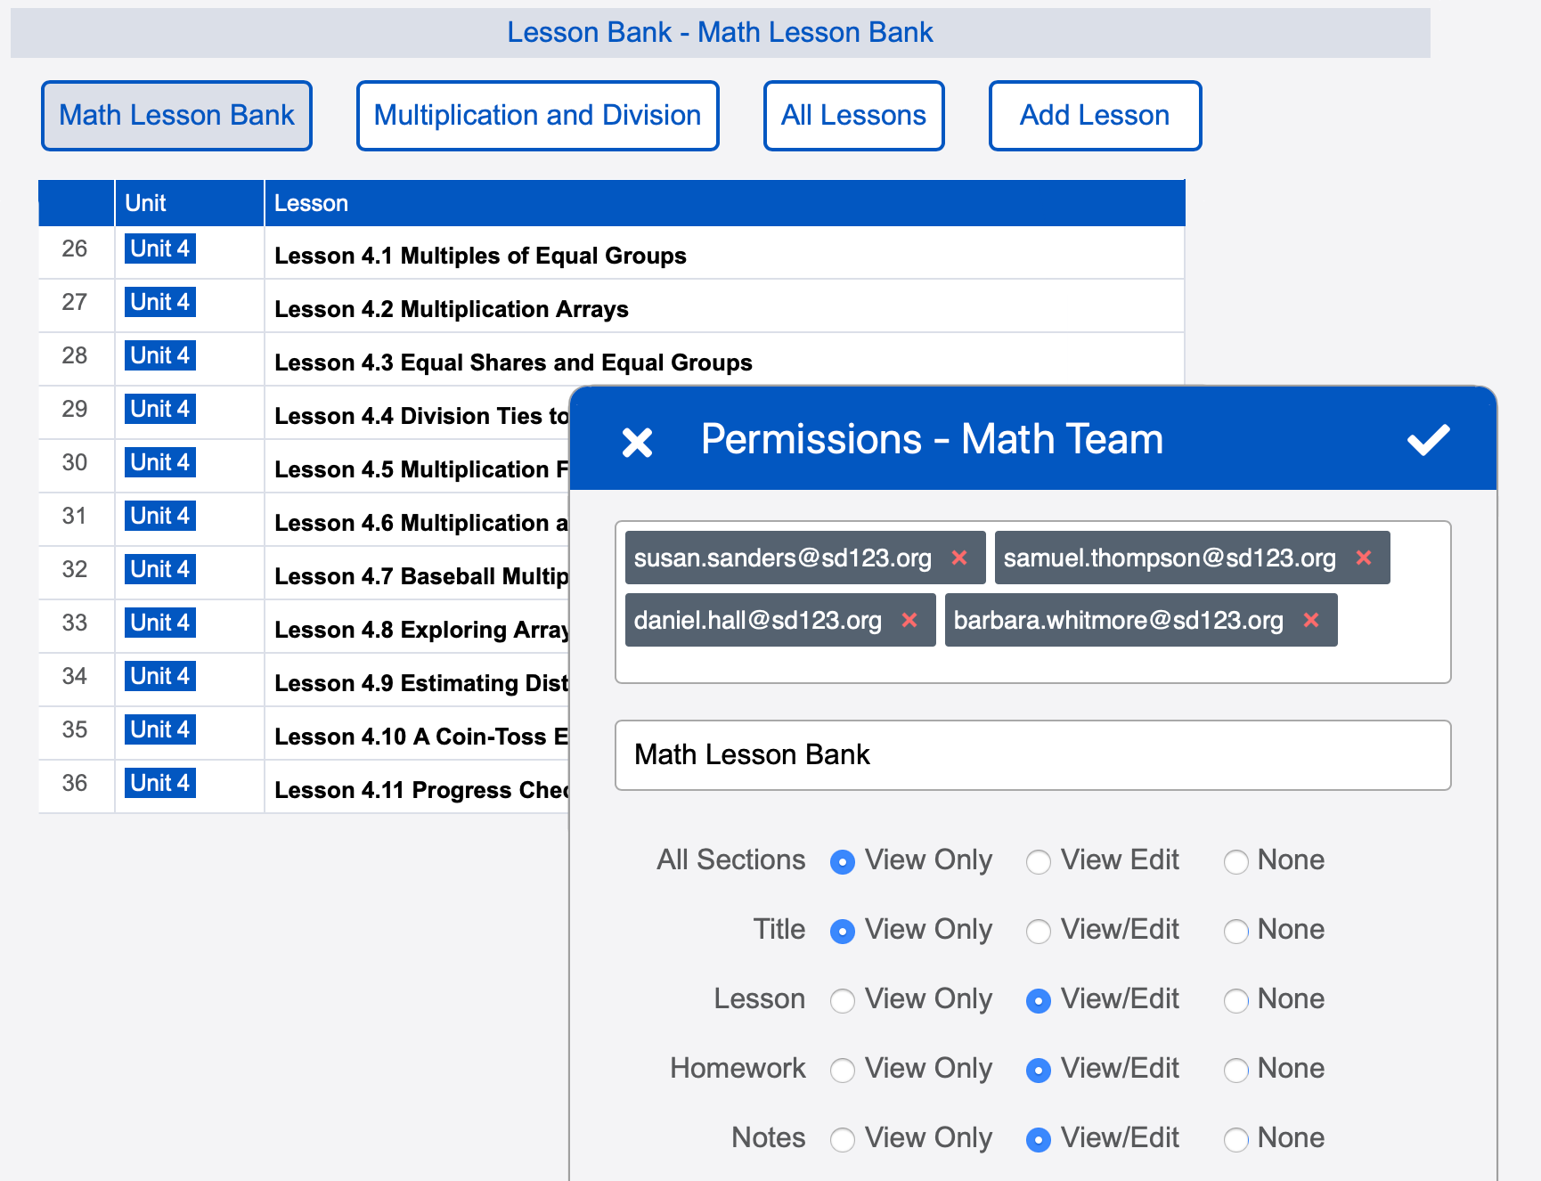Set All Sections to View Edit
Image resolution: width=1541 pixels, height=1181 pixels.
1039,861
